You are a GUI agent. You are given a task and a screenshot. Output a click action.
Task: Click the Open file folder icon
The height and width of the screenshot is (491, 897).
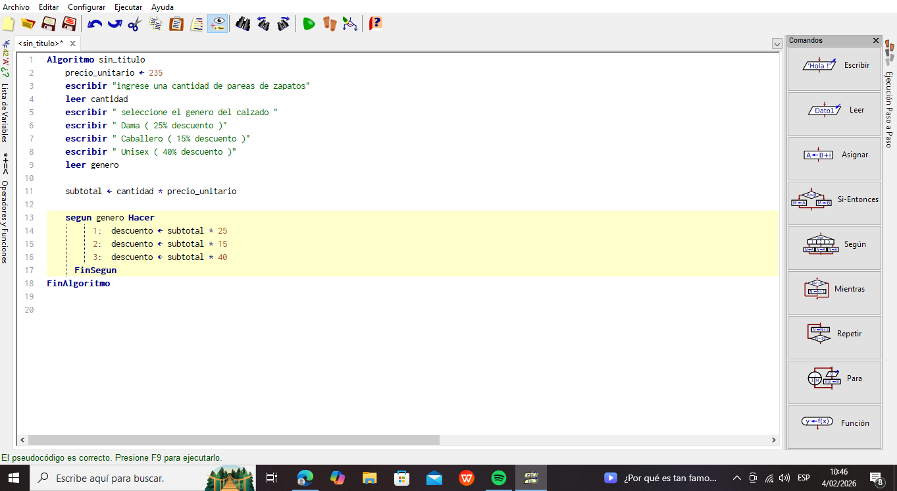coord(28,24)
